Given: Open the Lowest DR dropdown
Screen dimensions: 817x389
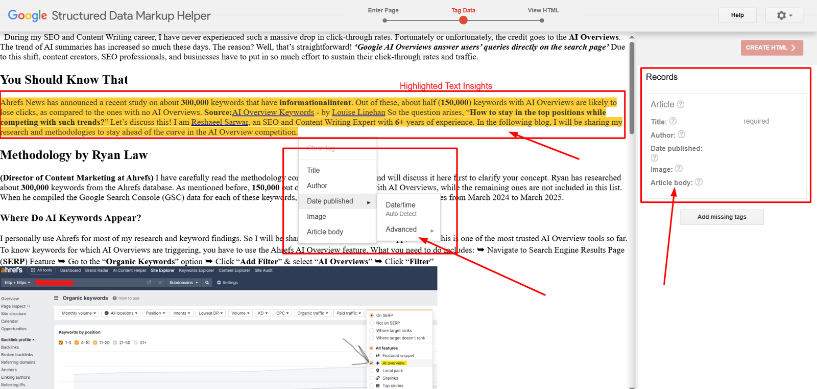Looking at the screenshot, I should pyautogui.click(x=211, y=313).
